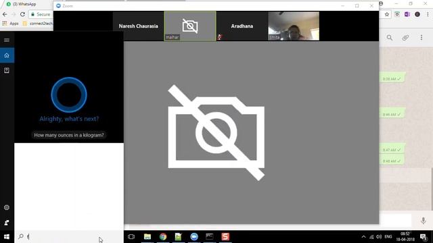Click the Cortana search box on taskbar
The height and width of the screenshot is (243, 433).
69,237
